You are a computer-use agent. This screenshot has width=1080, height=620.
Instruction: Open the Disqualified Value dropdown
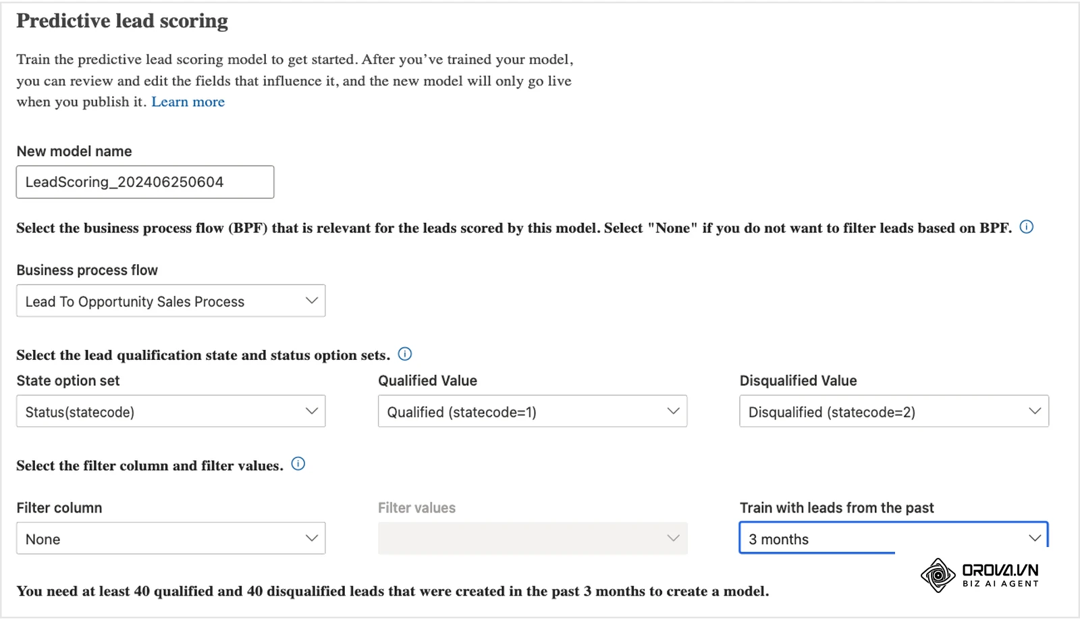(x=894, y=411)
